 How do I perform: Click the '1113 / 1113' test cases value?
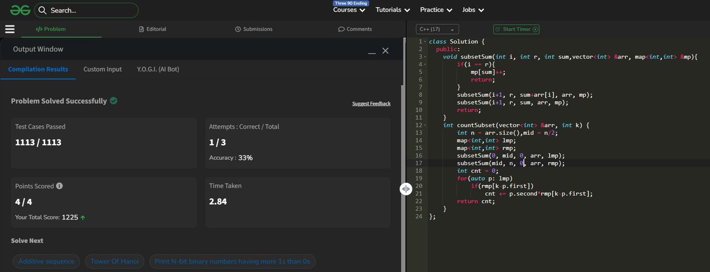pos(38,142)
